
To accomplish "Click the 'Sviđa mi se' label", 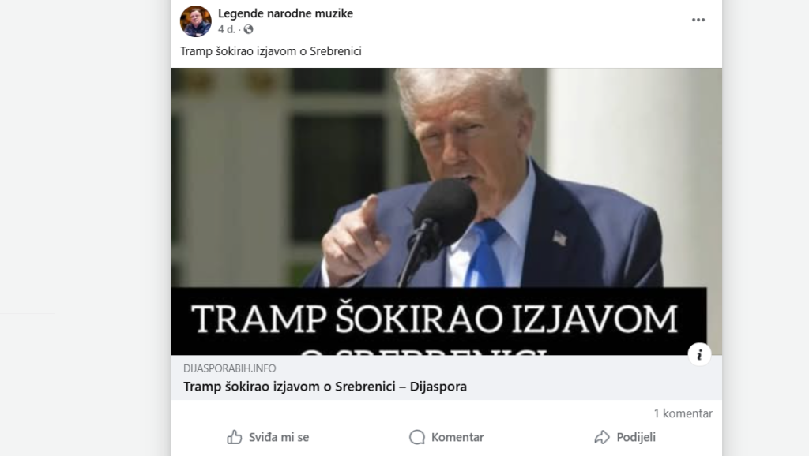I will 279,437.
